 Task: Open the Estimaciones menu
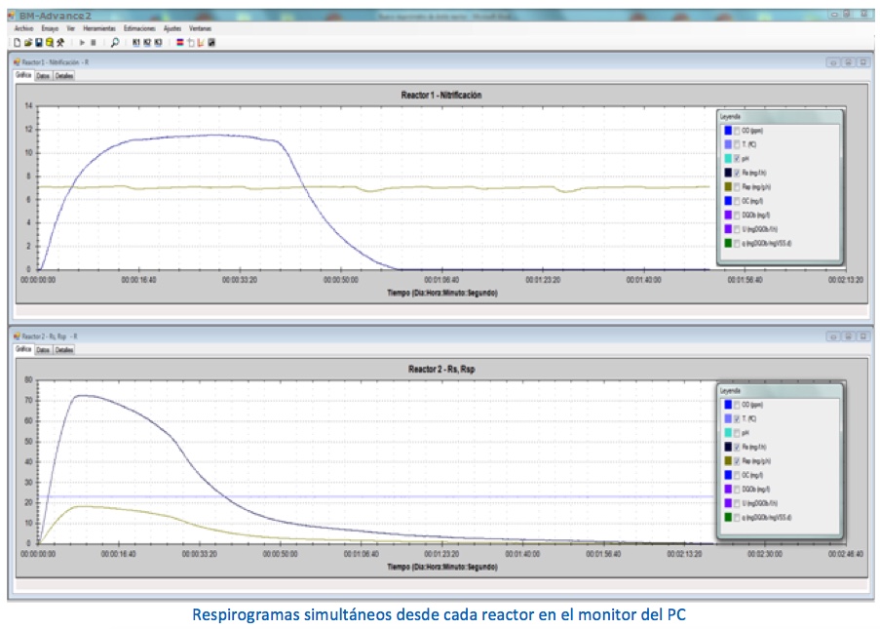pos(139,28)
